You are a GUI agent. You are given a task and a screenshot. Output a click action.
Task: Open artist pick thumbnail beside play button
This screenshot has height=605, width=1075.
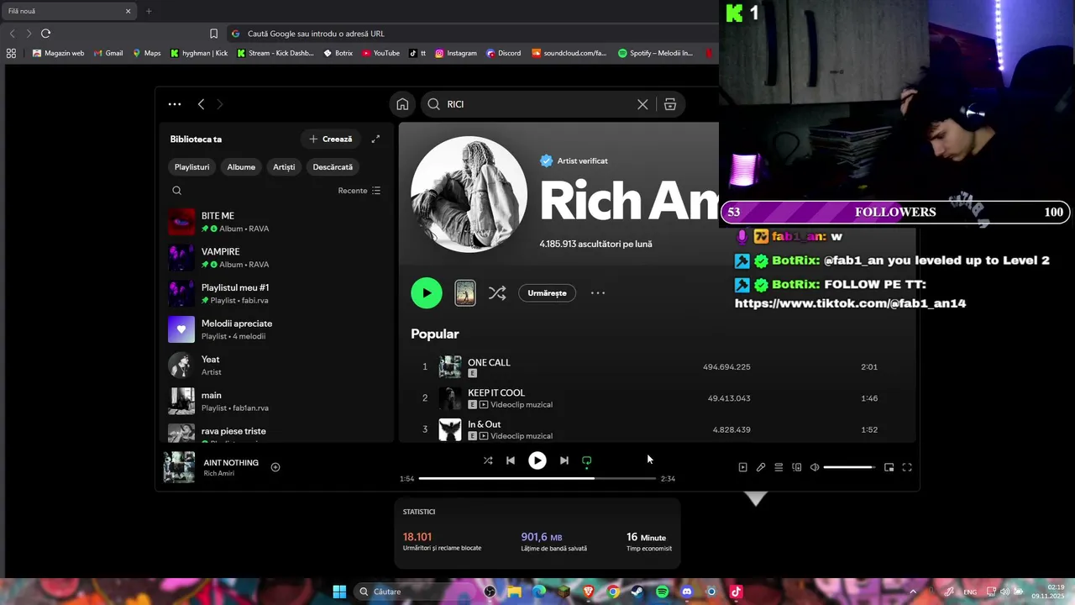click(x=465, y=293)
